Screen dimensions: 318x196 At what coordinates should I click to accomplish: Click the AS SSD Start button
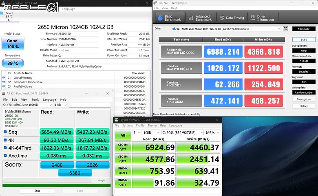click(37, 191)
